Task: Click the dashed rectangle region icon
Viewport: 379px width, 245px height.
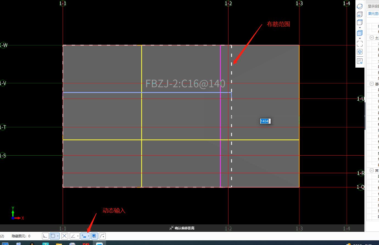Action: coord(360,44)
